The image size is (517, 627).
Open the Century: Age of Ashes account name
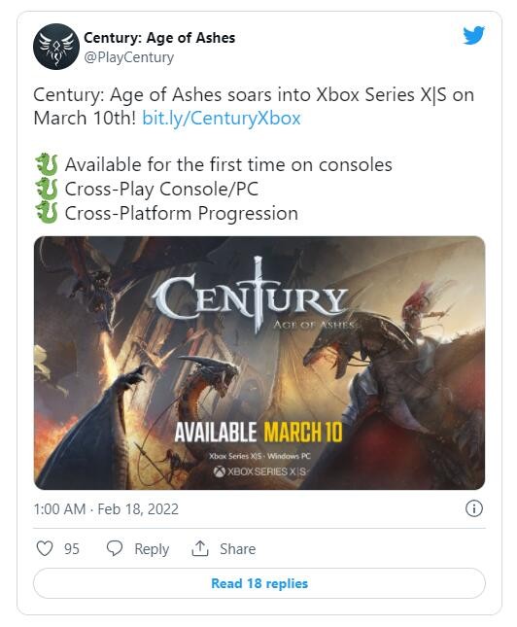tap(159, 38)
